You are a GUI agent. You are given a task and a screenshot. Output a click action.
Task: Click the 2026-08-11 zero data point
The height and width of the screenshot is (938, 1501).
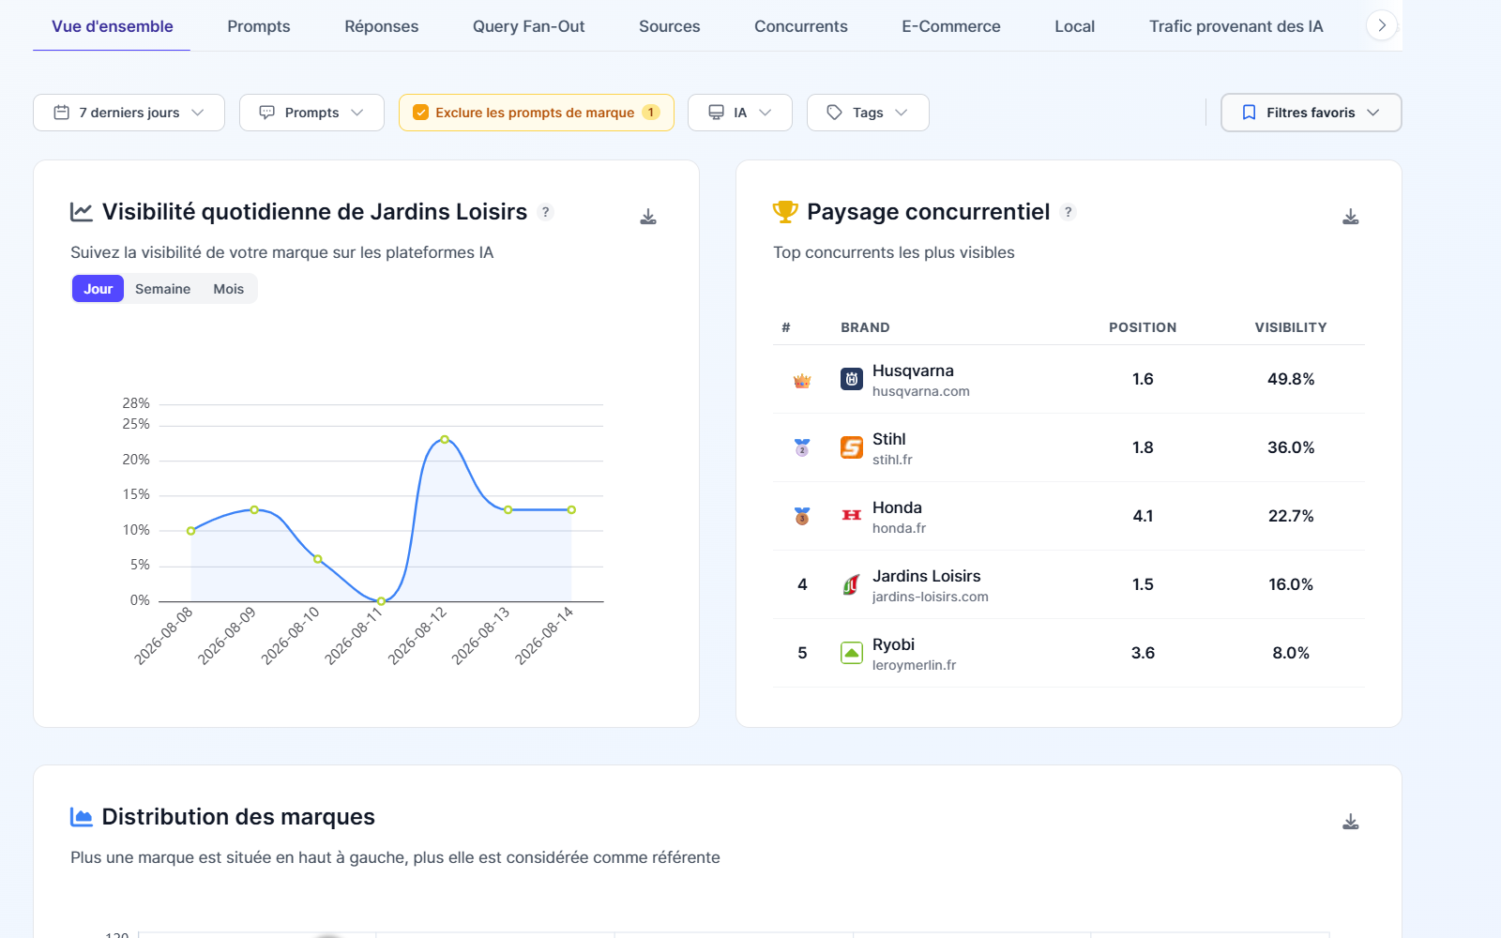[381, 601]
